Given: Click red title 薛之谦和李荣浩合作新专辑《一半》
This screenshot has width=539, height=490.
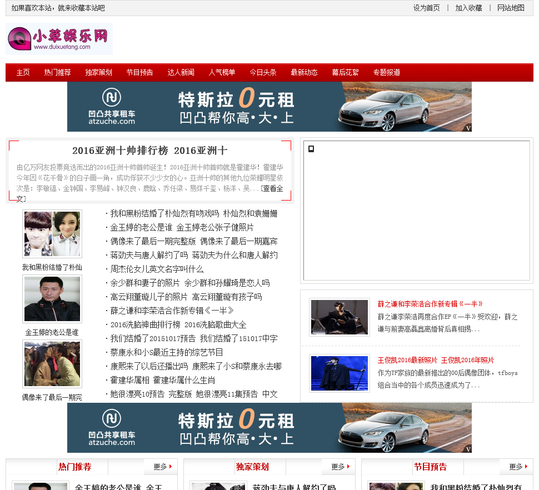Looking at the screenshot, I should click(x=430, y=304).
